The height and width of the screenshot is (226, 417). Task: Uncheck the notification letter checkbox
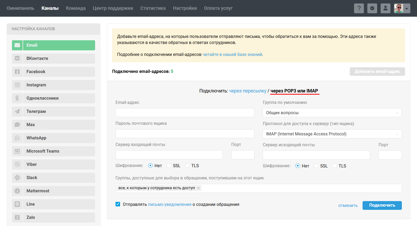118,204
